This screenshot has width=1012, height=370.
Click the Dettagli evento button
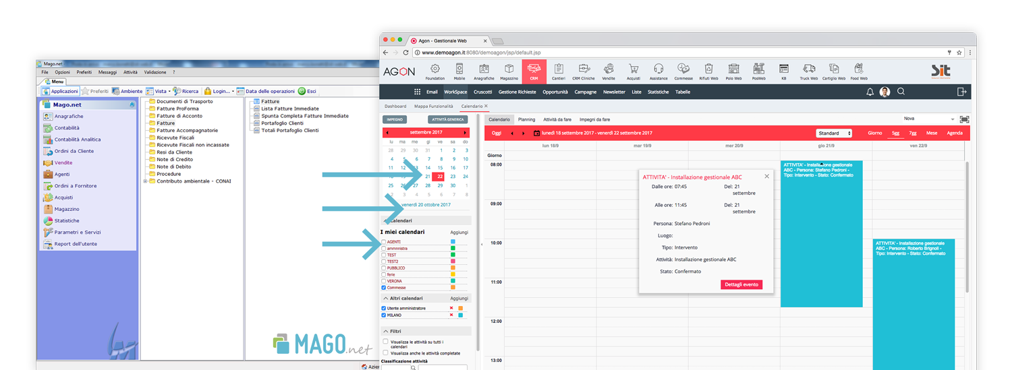tap(742, 284)
